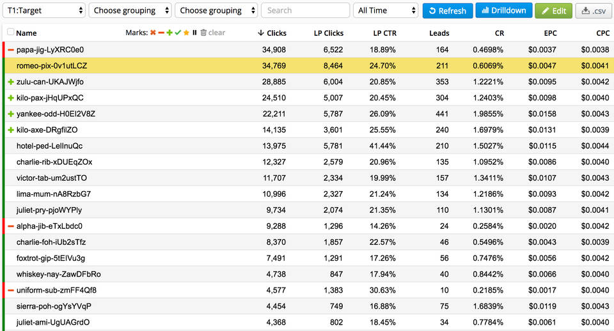
Task: Click minus mark on alpha-jib-eTxLbdc0 row
Action: [x=10, y=226]
